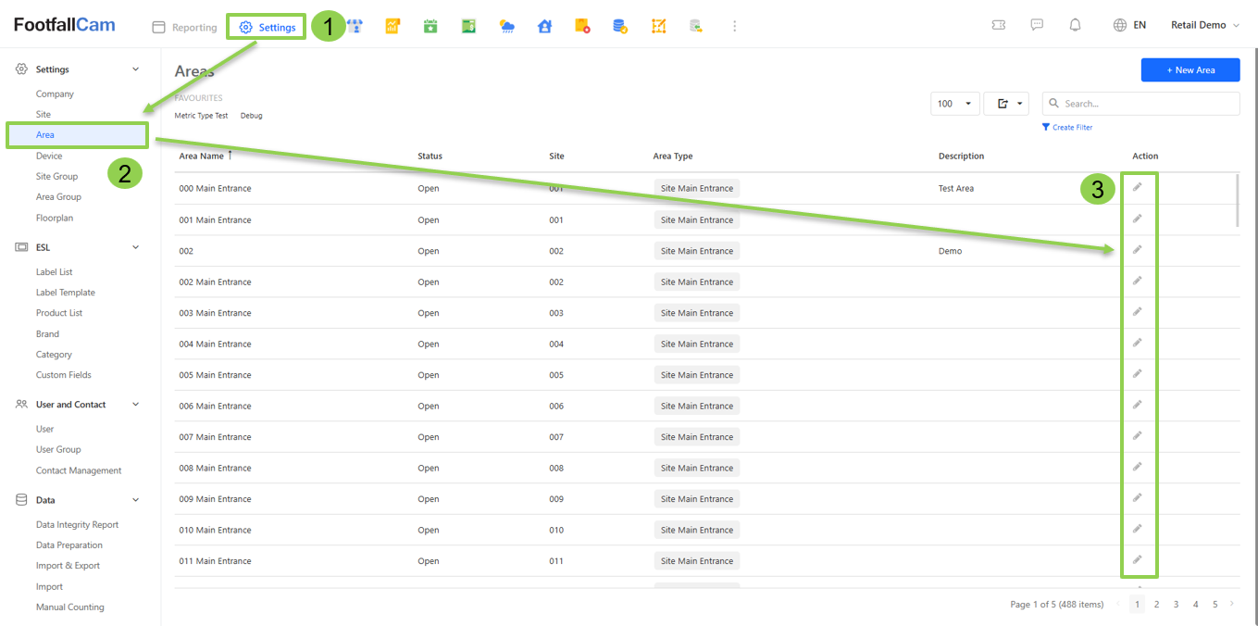Open the green calendar icon in top bar
The width and height of the screenshot is (1258, 626).
coord(430,26)
